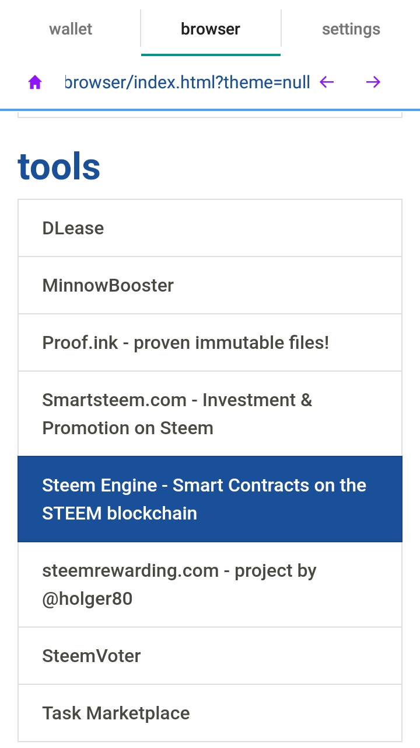Open Smartsteem.com Investment & Promotion entry

pos(210,414)
